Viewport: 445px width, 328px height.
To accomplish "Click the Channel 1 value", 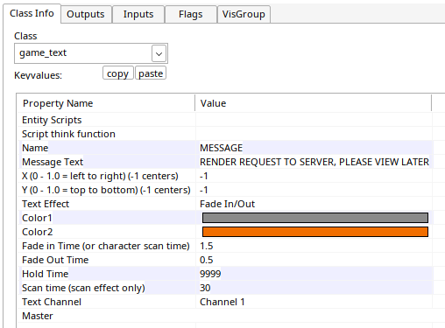I will [222, 302].
